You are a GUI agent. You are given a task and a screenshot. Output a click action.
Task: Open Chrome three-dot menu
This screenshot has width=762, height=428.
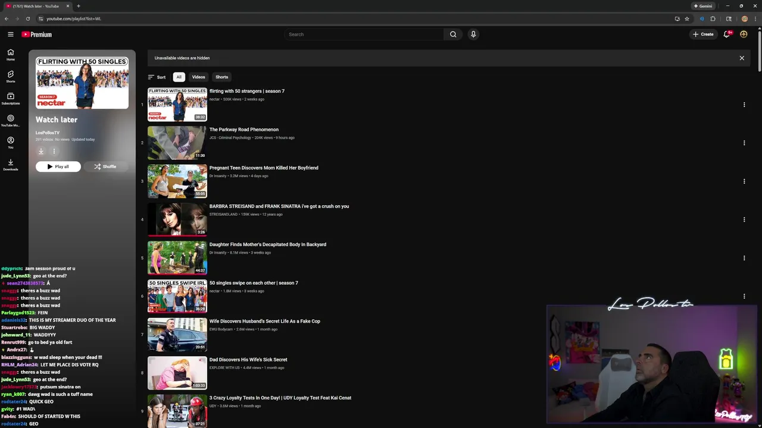(x=755, y=18)
